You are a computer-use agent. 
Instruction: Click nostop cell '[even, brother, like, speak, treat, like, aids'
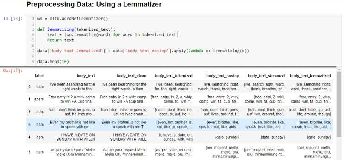tap(219, 124)
